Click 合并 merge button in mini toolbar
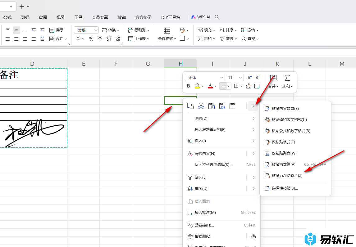This screenshot has height=247, width=356. 273,82
